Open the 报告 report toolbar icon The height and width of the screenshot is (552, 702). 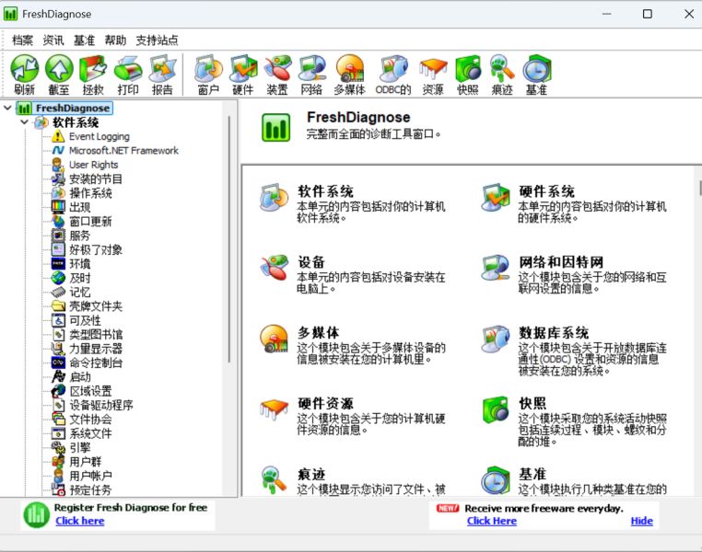162,75
